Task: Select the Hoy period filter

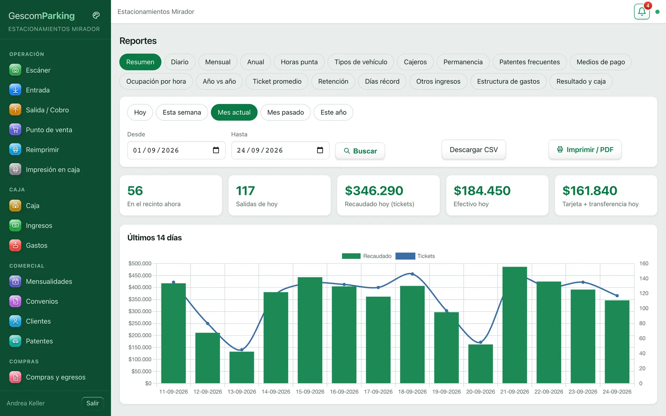Action: coord(140,112)
